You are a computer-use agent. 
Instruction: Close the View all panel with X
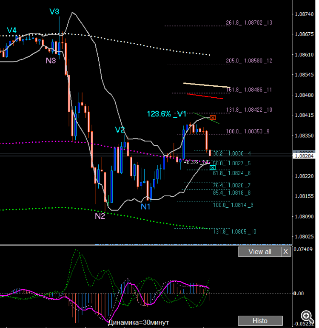click(286, 252)
